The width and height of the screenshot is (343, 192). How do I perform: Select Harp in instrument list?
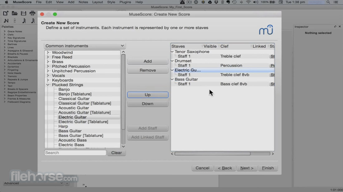click(63, 126)
